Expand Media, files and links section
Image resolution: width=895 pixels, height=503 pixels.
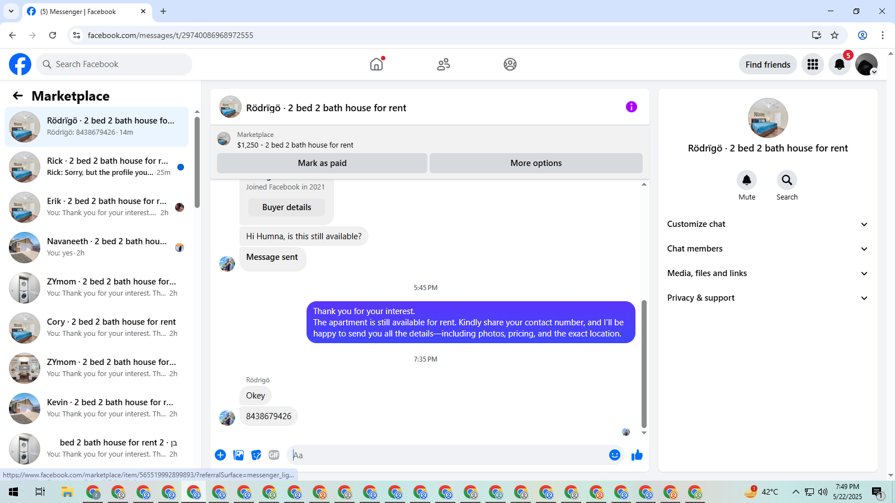click(x=767, y=273)
